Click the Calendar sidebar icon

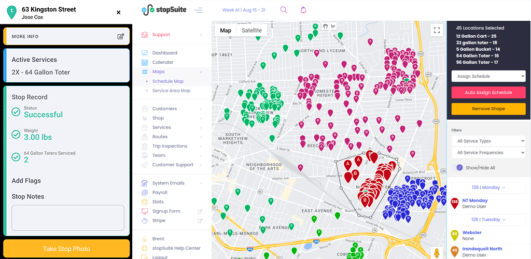coord(145,63)
